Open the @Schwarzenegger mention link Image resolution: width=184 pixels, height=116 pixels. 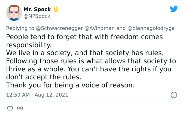pyautogui.click(x=59, y=28)
